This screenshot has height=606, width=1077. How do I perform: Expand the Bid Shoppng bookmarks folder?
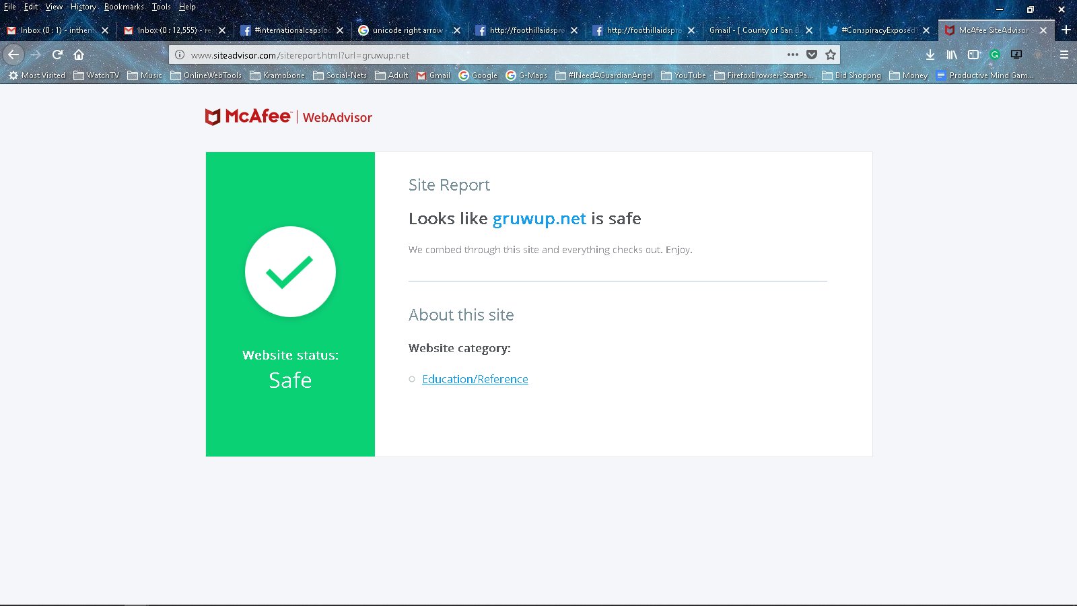852,75
